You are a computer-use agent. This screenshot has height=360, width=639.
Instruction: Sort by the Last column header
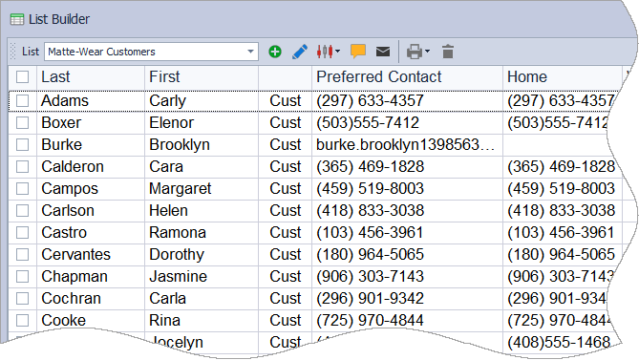(x=91, y=77)
